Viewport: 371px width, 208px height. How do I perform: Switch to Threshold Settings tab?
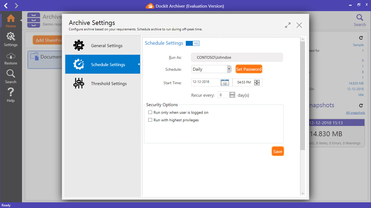[x=103, y=83]
